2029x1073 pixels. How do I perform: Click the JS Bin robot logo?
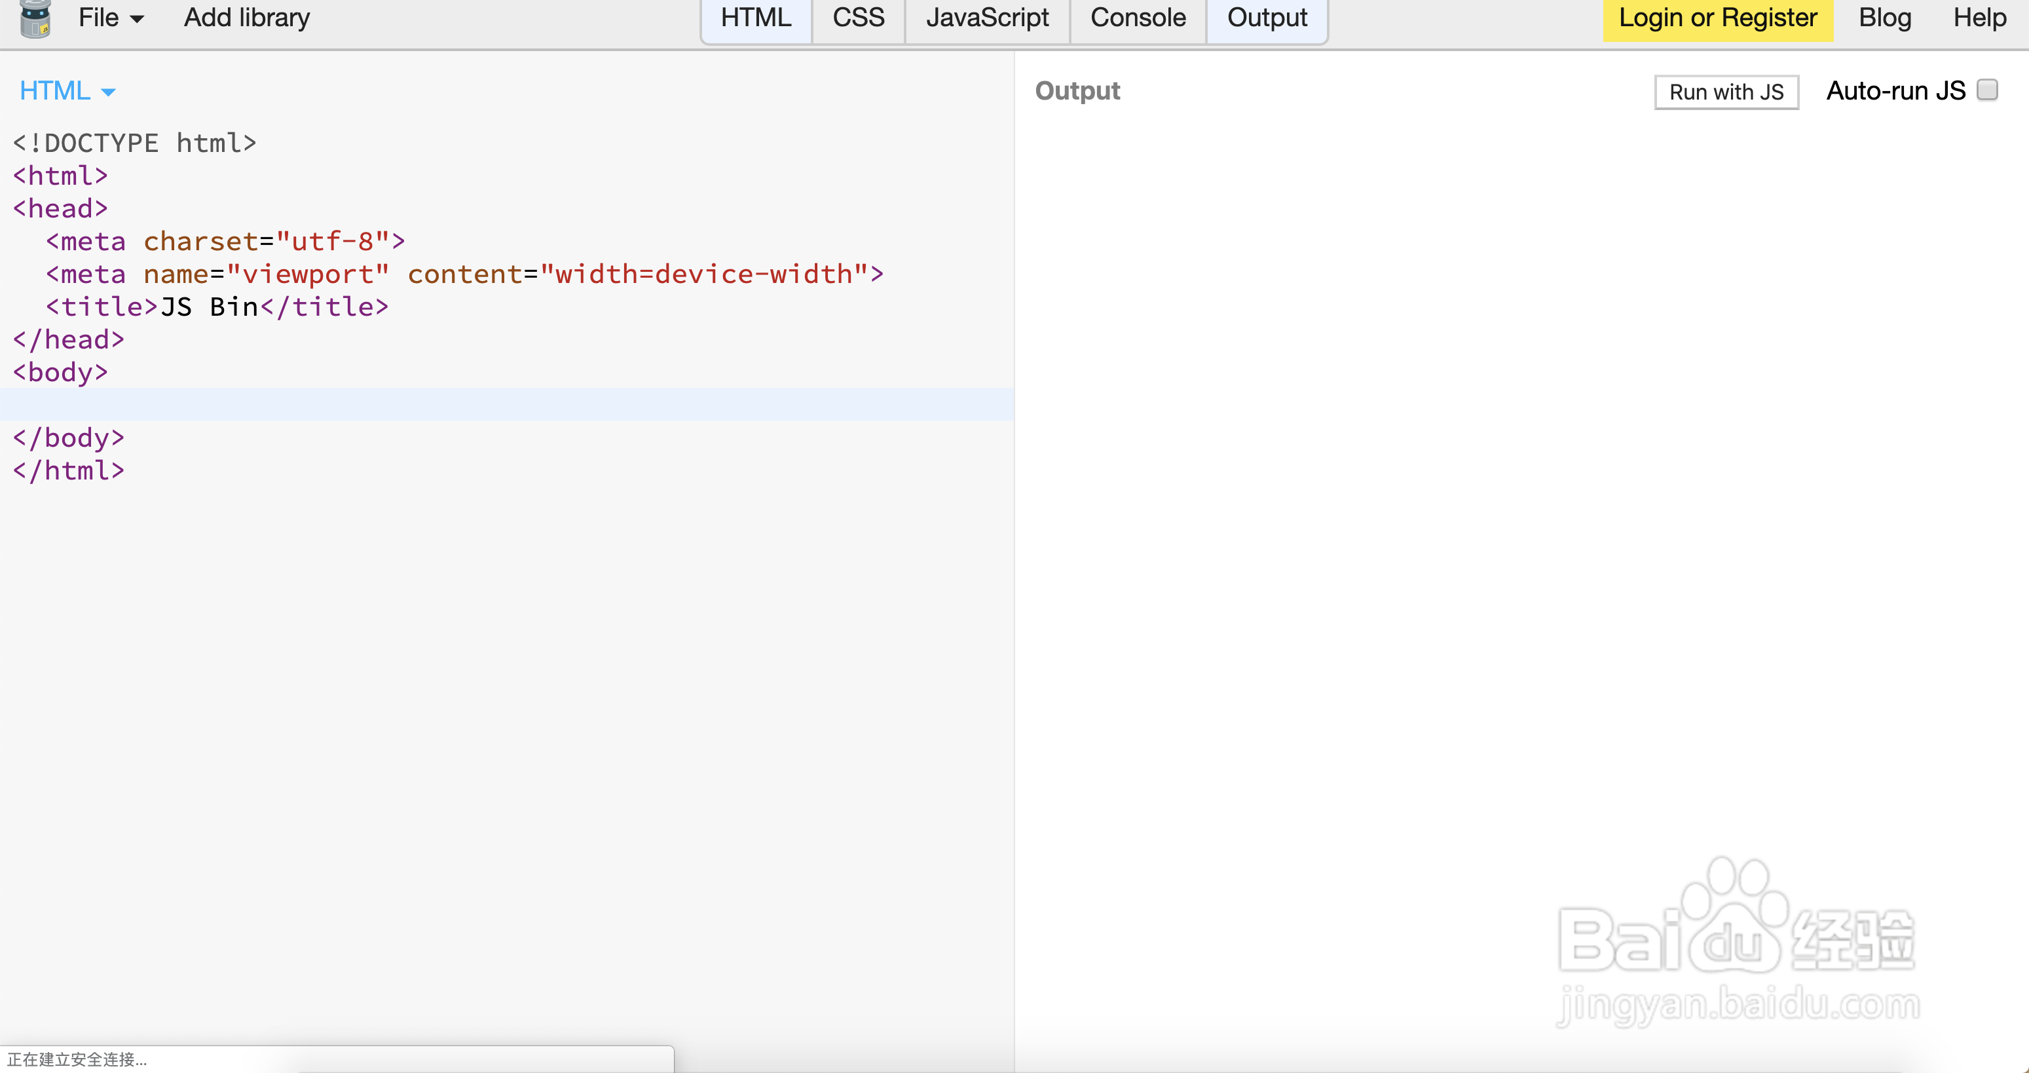click(x=35, y=20)
